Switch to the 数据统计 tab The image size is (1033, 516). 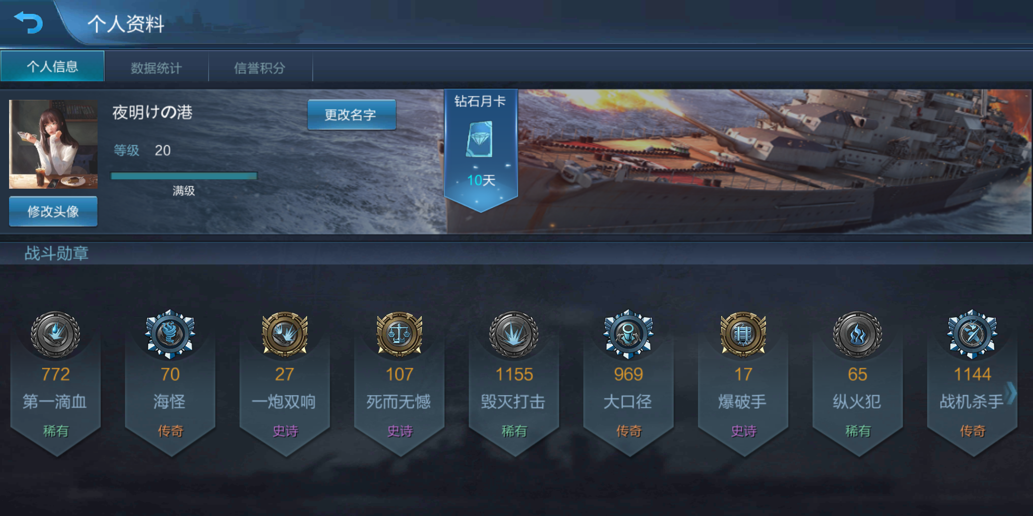pos(156,67)
